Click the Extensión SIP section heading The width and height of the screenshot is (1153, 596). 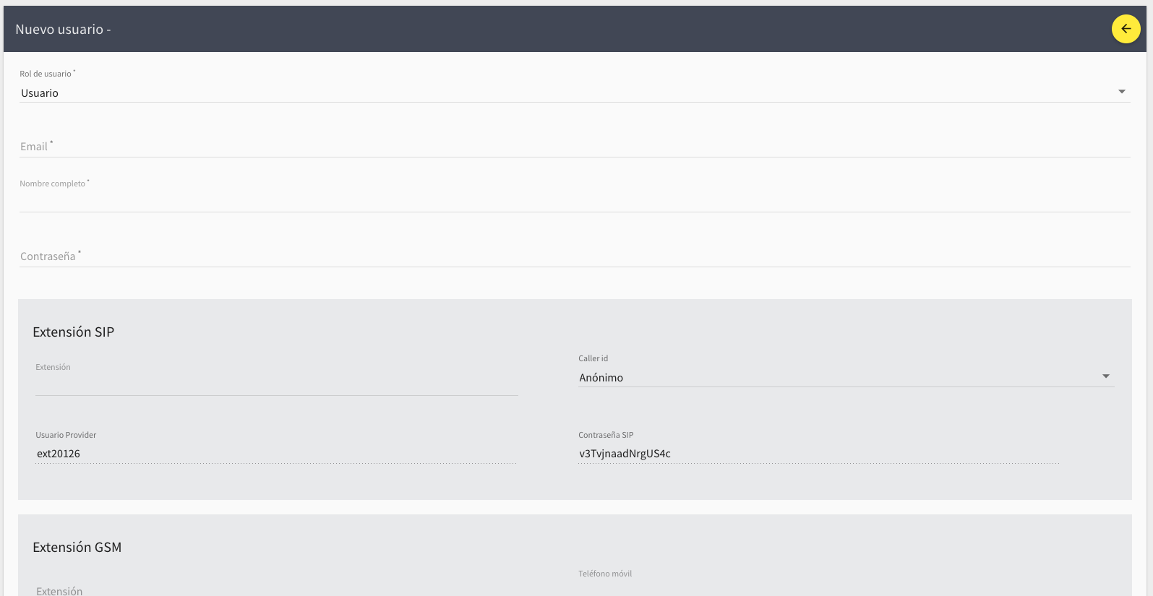(x=74, y=332)
